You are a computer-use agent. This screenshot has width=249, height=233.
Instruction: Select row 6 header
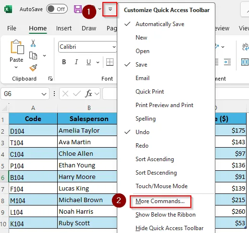pos(4,177)
